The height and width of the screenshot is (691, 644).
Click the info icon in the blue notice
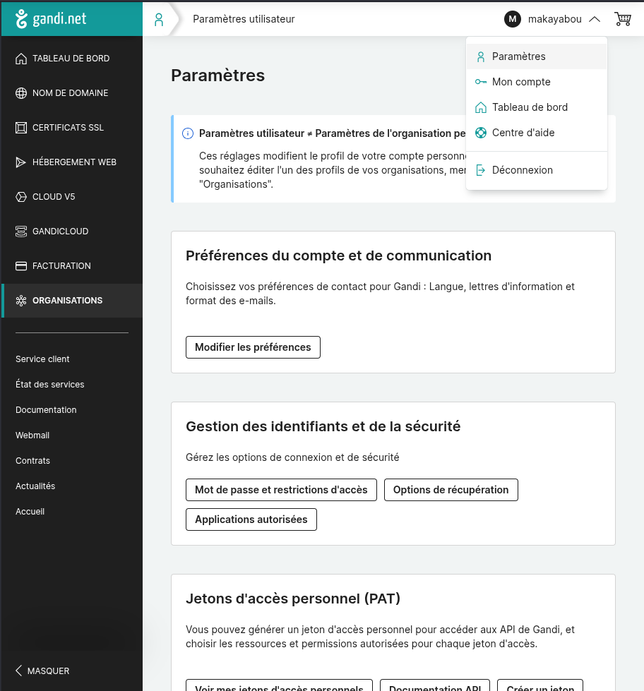pos(187,133)
